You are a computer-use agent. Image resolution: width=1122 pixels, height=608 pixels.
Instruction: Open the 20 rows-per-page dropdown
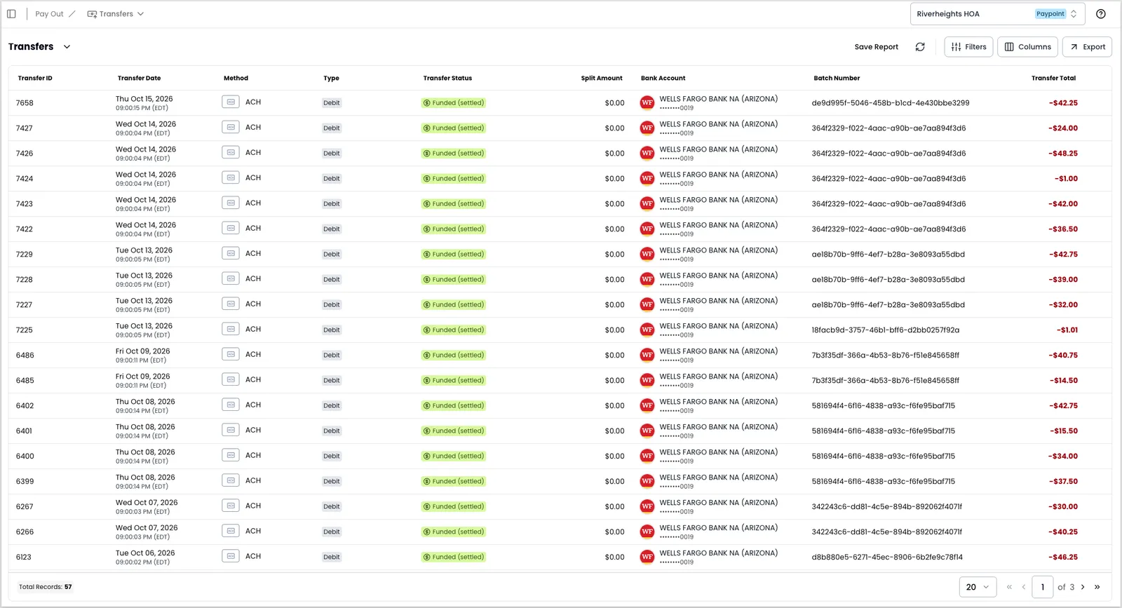[x=978, y=587]
